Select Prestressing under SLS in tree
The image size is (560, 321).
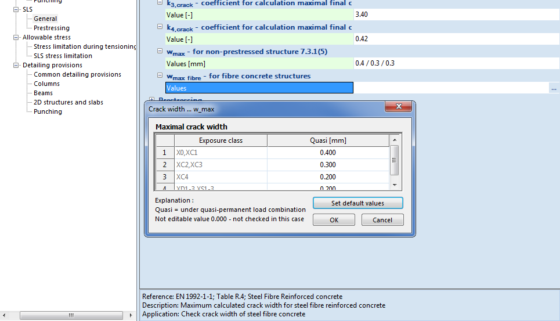51,28
